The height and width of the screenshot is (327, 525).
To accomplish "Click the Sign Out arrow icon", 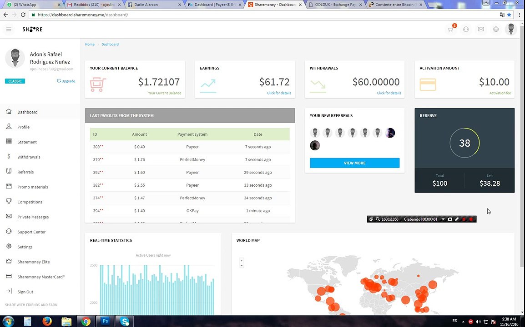I will [x=9, y=291].
